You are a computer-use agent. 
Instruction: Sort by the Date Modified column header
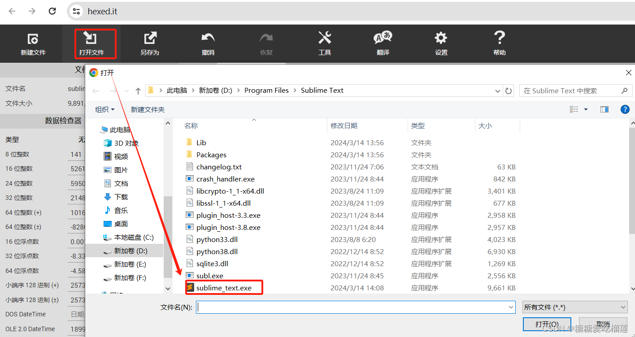pyautogui.click(x=344, y=126)
